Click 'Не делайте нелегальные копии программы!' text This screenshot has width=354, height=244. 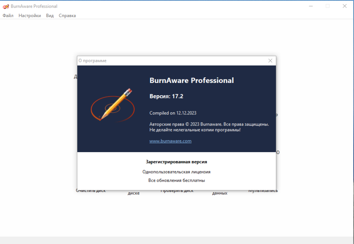[195, 130]
